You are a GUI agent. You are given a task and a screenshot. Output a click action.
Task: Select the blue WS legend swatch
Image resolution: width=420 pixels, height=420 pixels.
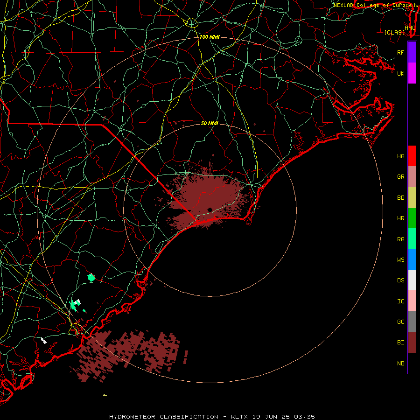click(x=412, y=259)
